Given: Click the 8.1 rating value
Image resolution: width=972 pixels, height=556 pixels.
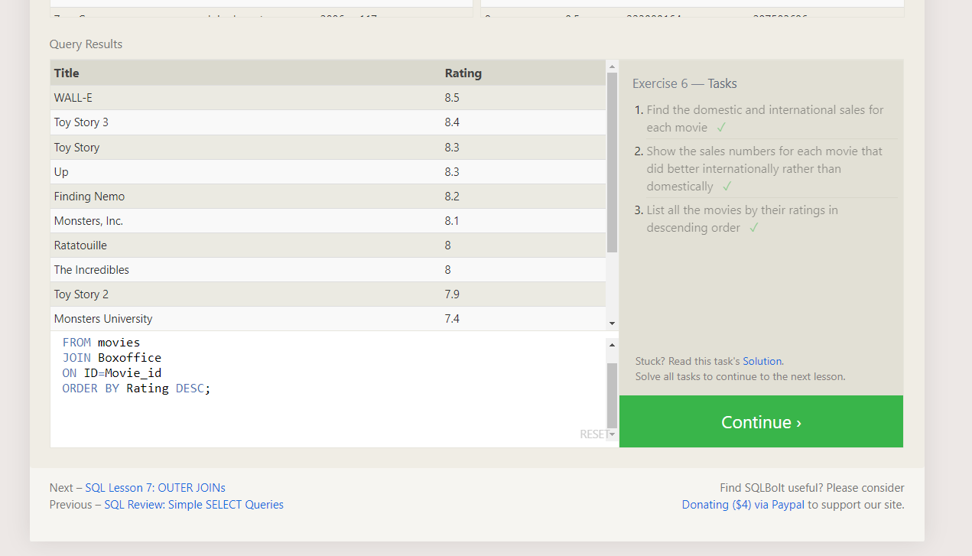Looking at the screenshot, I should point(452,221).
